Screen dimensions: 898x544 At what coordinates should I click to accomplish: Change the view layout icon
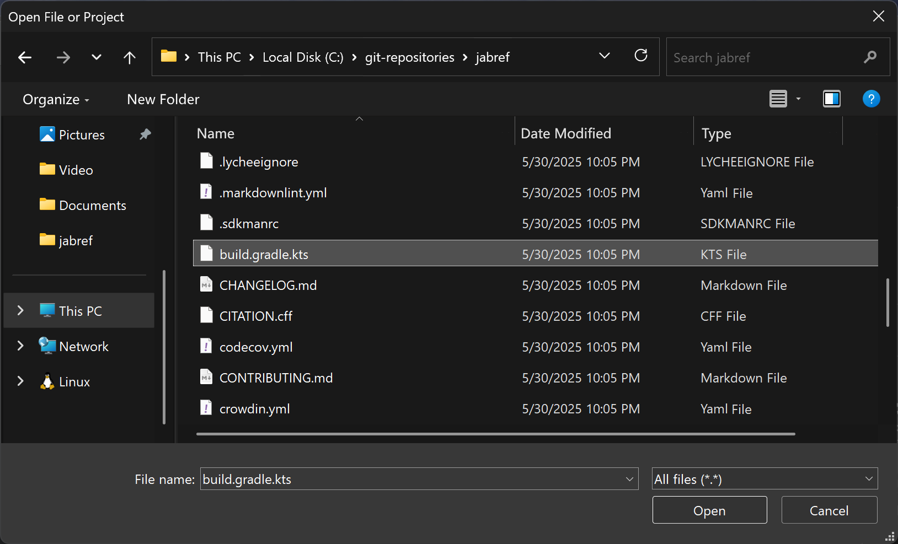point(778,99)
